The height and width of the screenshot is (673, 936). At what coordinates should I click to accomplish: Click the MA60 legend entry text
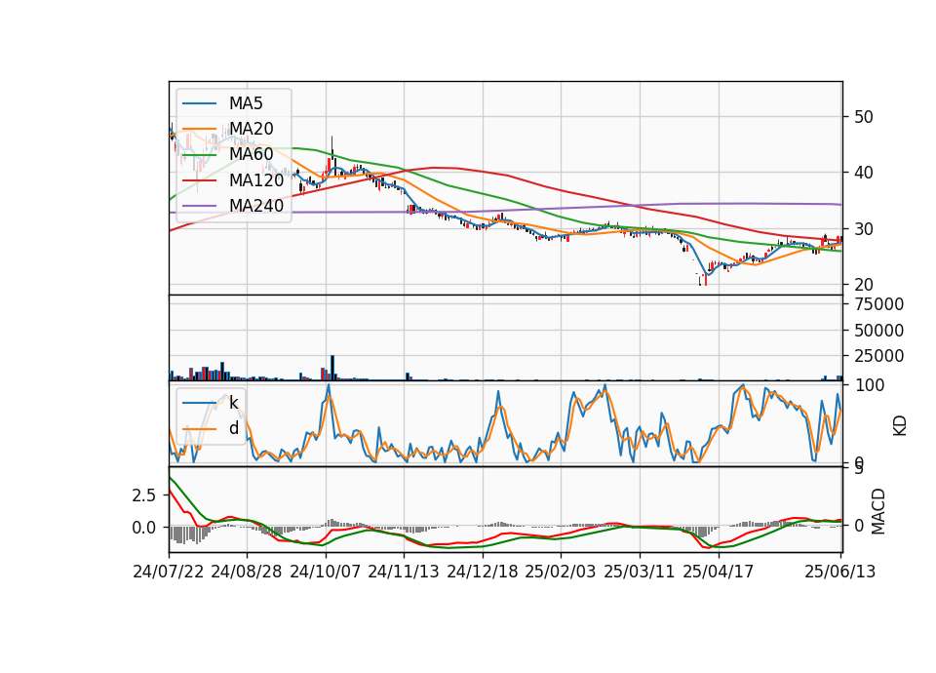(251, 154)
